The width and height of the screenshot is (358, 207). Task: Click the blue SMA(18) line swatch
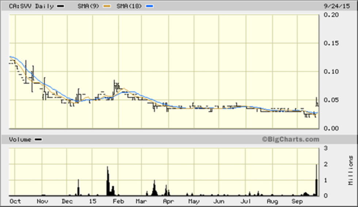tap(150, 6)
